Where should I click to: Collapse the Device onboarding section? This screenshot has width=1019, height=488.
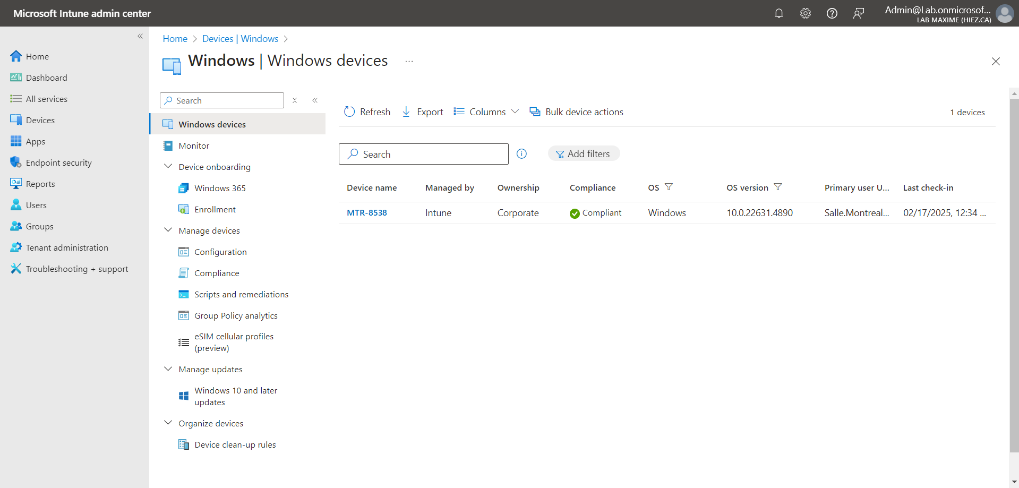[x=168, y=167]
